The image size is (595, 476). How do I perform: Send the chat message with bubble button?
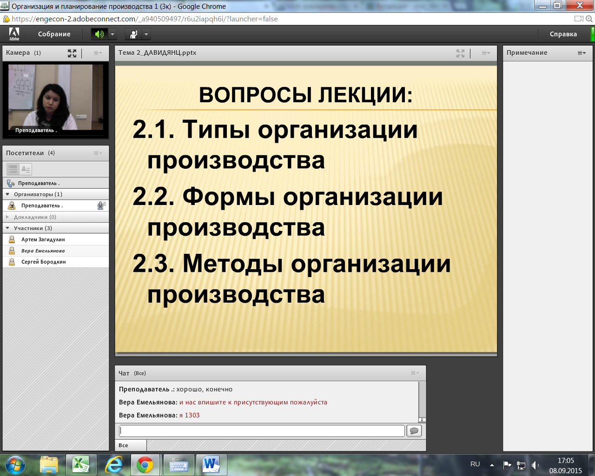tap(414, 431)
